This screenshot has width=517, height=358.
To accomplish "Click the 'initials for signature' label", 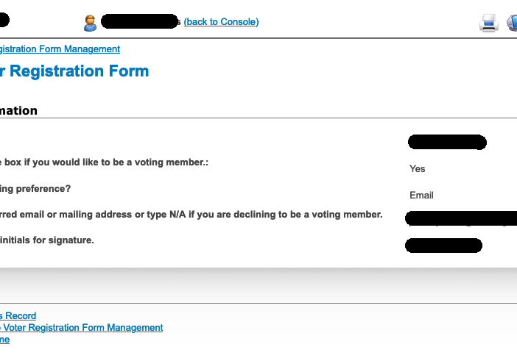I will coord(47,240).
